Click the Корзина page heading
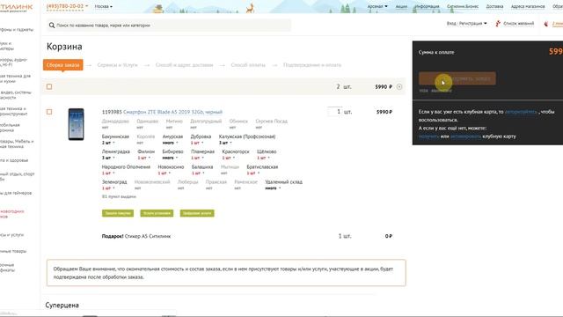 (x=64, y=47)
